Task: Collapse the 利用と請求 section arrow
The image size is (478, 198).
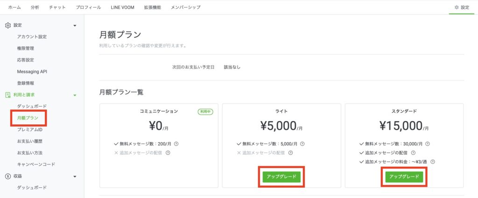Action: (x=75, y=96)
